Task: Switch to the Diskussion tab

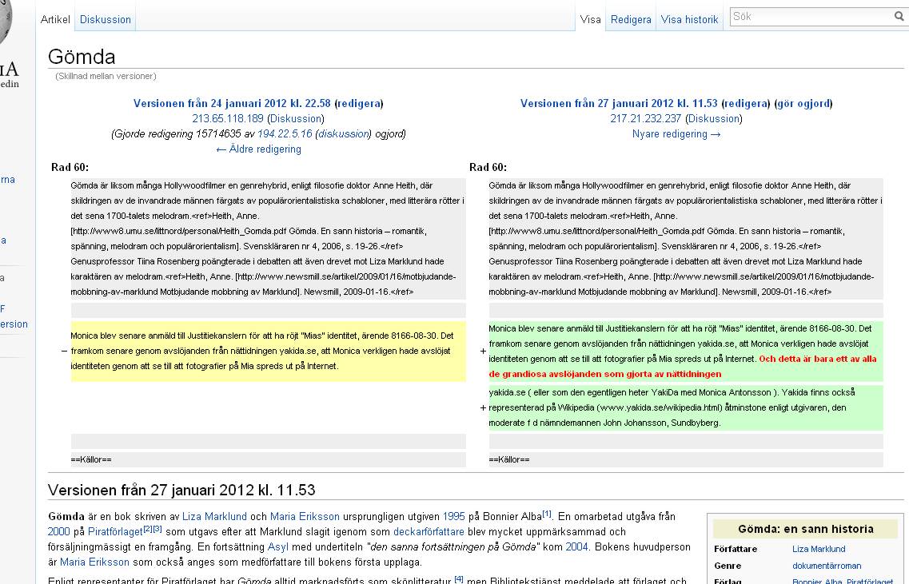Action: click(105, 19)
